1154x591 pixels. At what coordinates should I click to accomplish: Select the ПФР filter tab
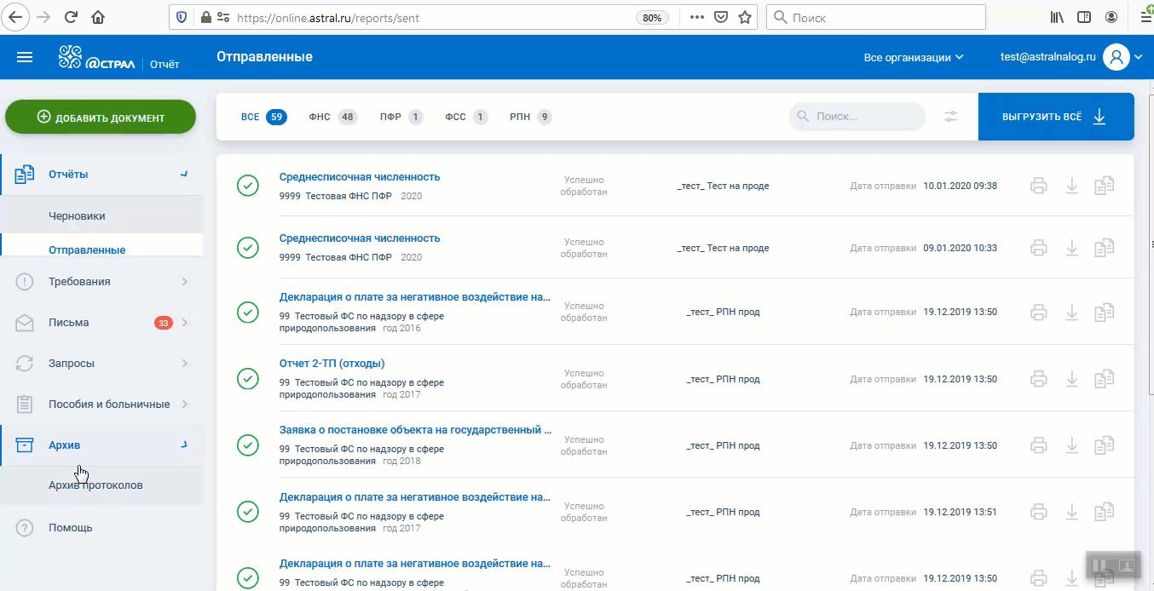tap(401, 117)
